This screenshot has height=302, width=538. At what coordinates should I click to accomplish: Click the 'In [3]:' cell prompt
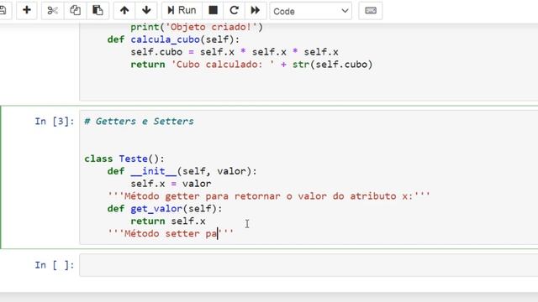55,121
